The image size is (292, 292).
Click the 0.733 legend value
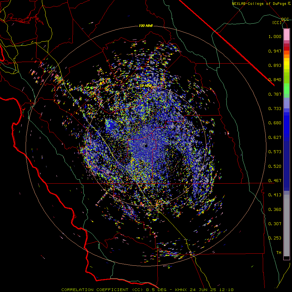[275, 109]
